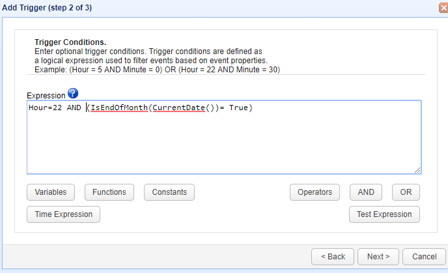Open the Functions list
This screenshot has height=275, width=448.
click(x=109, y=192)
